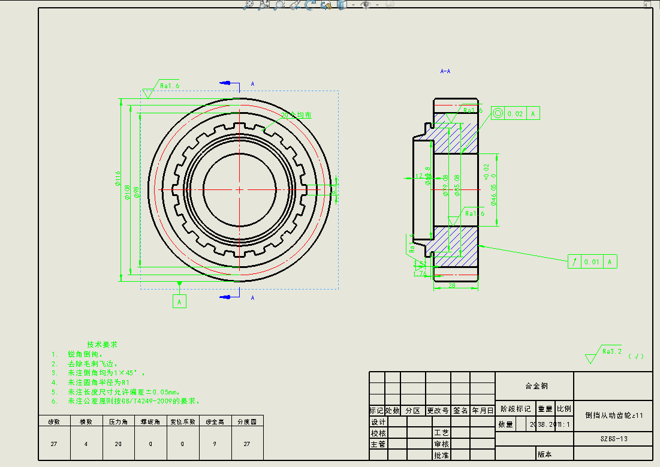The image size is (660, 467).
Task: Select the Ø116 diameter dimension
Action: click(119, 179)
